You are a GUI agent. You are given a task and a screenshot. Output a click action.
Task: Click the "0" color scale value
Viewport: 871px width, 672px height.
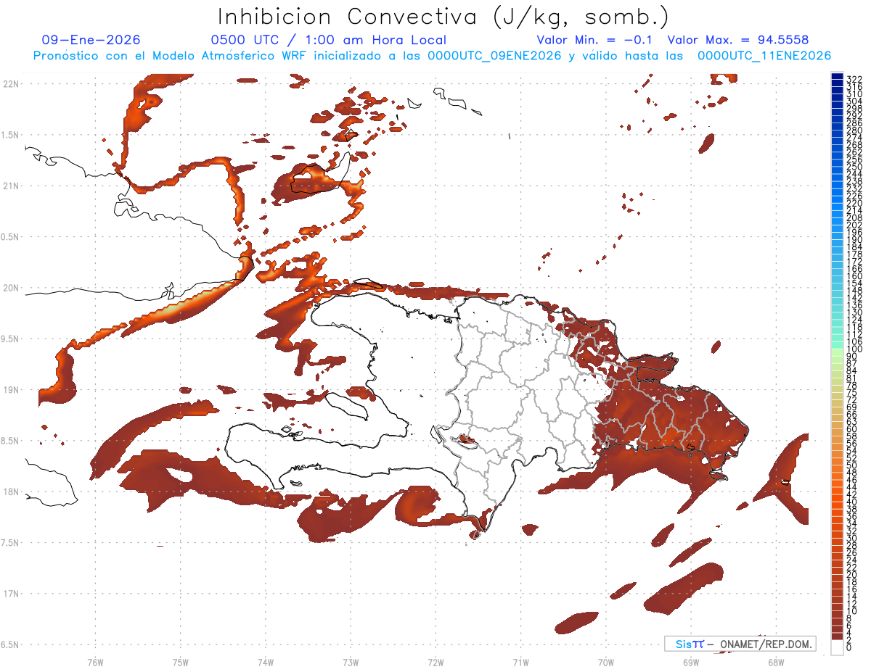pos(849,647)
